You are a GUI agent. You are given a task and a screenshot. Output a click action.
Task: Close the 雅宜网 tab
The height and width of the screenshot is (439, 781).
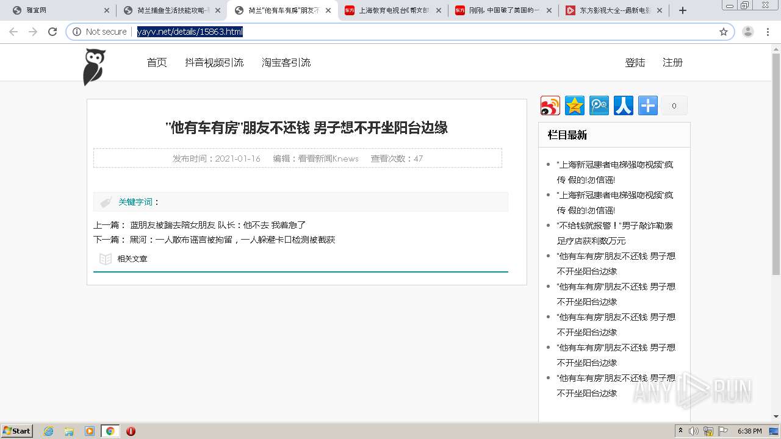tap(107, 10)
